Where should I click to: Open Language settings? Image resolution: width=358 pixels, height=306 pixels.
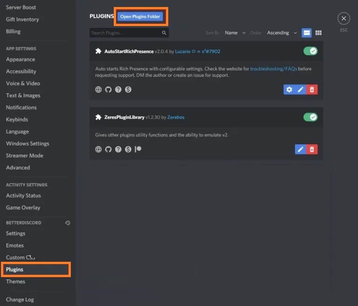pyautogui.click(x=17, y=132)
